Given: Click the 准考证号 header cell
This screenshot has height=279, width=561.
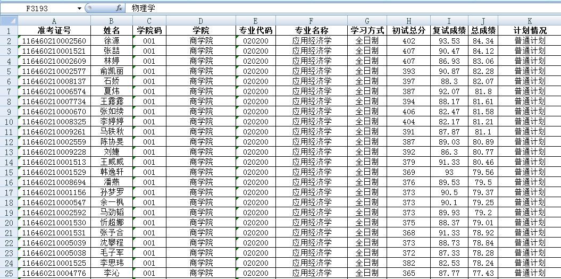Looking at the screenshot, I should tap(54, 30).
